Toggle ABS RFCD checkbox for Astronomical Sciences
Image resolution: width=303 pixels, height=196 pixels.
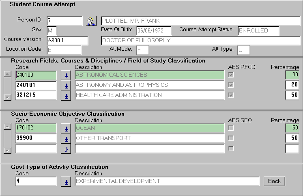pyautogui.click(x=231, y=75)
